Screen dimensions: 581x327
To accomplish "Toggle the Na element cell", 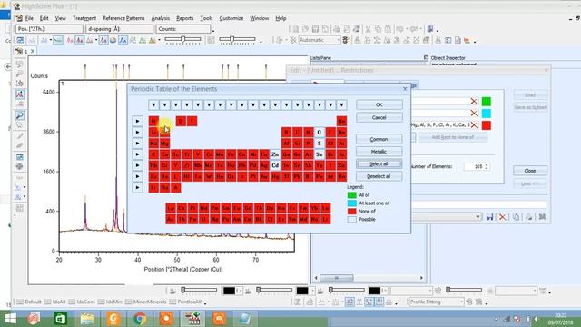I will (153, 144).
